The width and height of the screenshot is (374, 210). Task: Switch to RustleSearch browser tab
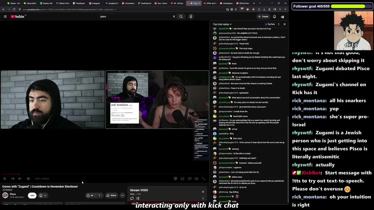click(144, 3)
